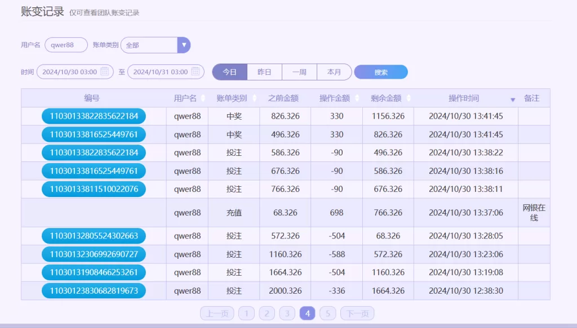Image resolution: width=577 pixels, height=328 pixels.
Task: Toggle 操作时间 descending sort arrow
Action: 513,100
